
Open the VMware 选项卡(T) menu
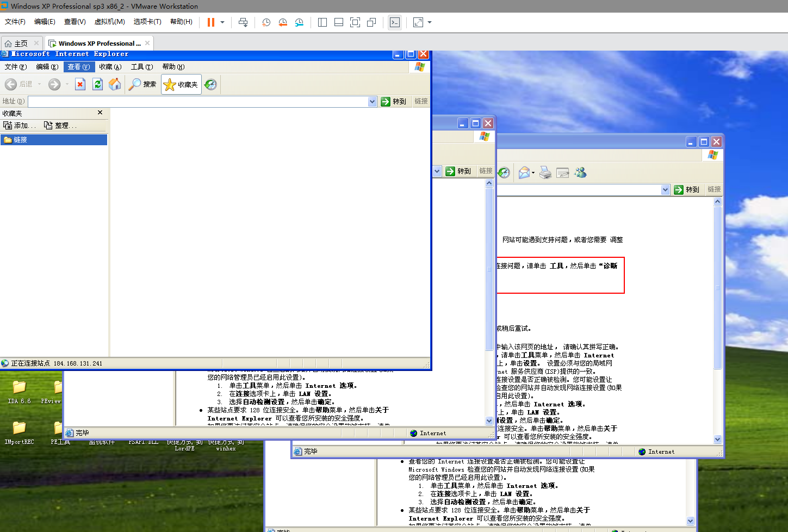(x=147, y=22)
